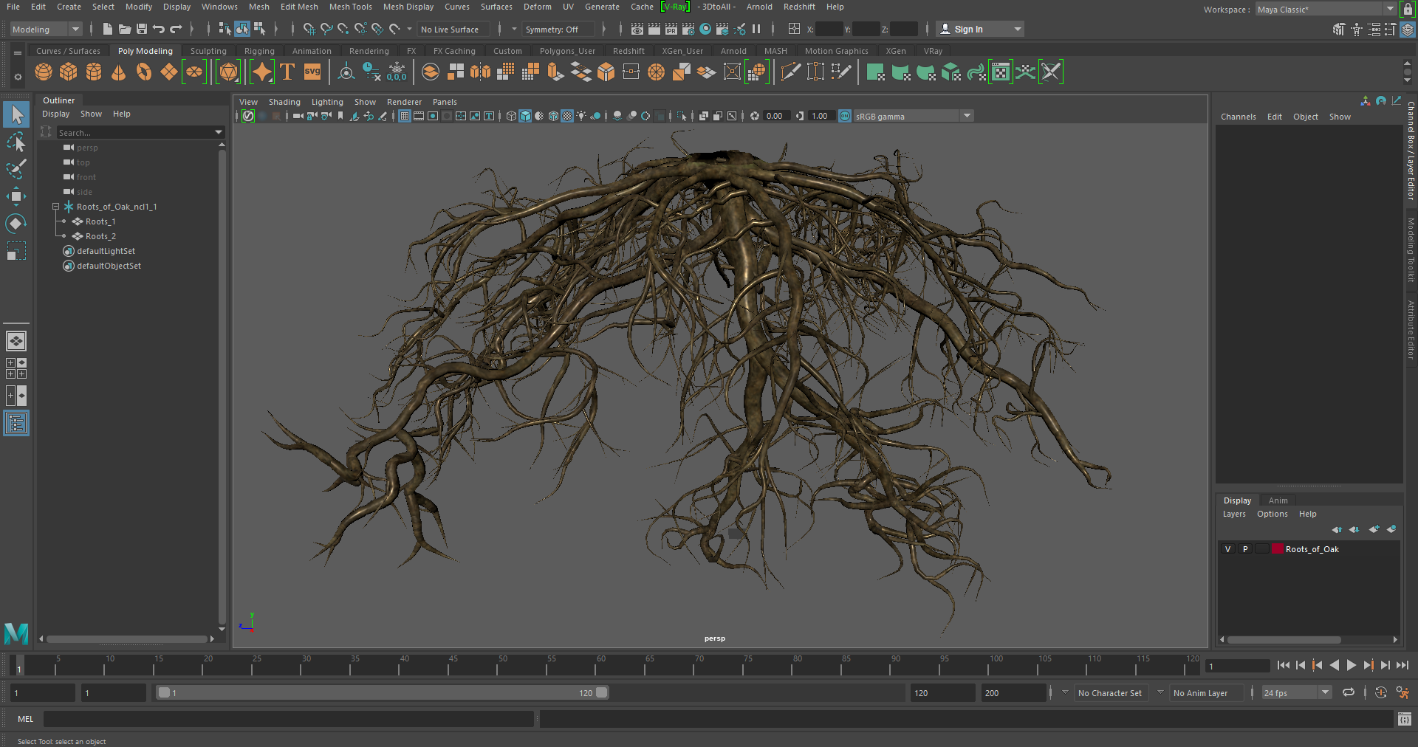Viewport: 1418px width, 747px height.
Task: Open the Deform menu
Action: click(537, 7)
